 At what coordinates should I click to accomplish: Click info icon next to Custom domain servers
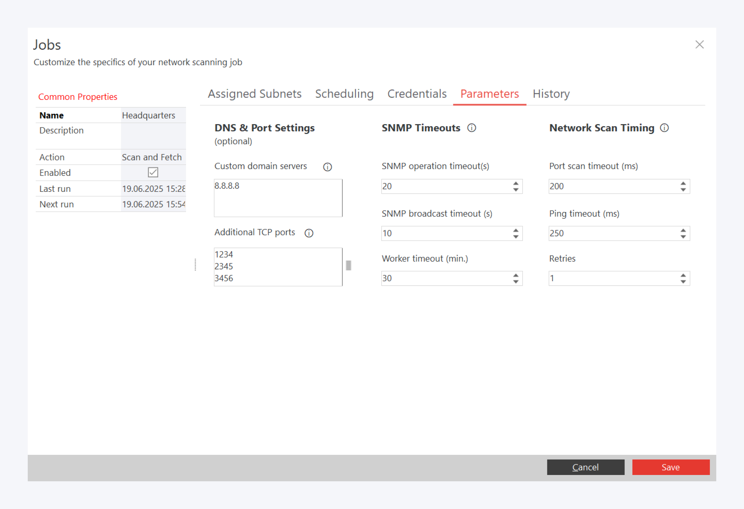tap(327, 167)
